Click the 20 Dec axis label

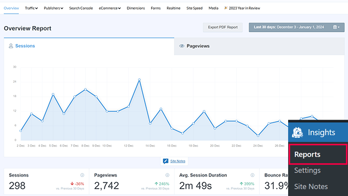click(x=215, y=146)
